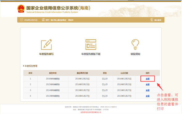The image size is (182, 114).
Task: Open the 填报须知 label link
Action: click(135, 54)
